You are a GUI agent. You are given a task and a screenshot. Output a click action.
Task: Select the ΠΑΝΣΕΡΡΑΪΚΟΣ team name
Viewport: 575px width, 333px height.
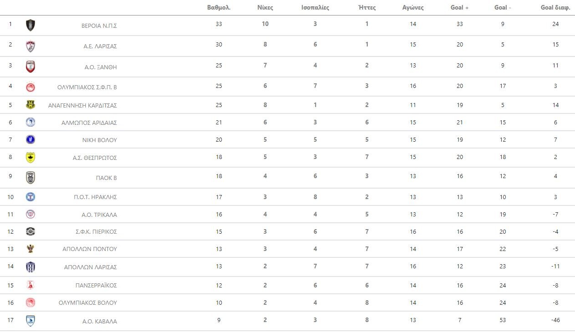96,286
